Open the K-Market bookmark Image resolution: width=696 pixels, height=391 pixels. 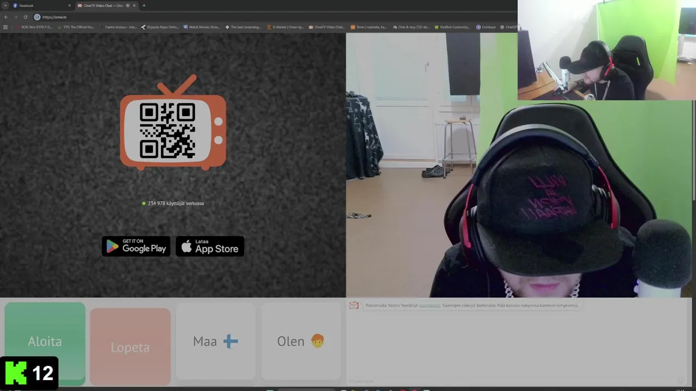point(285,27)
